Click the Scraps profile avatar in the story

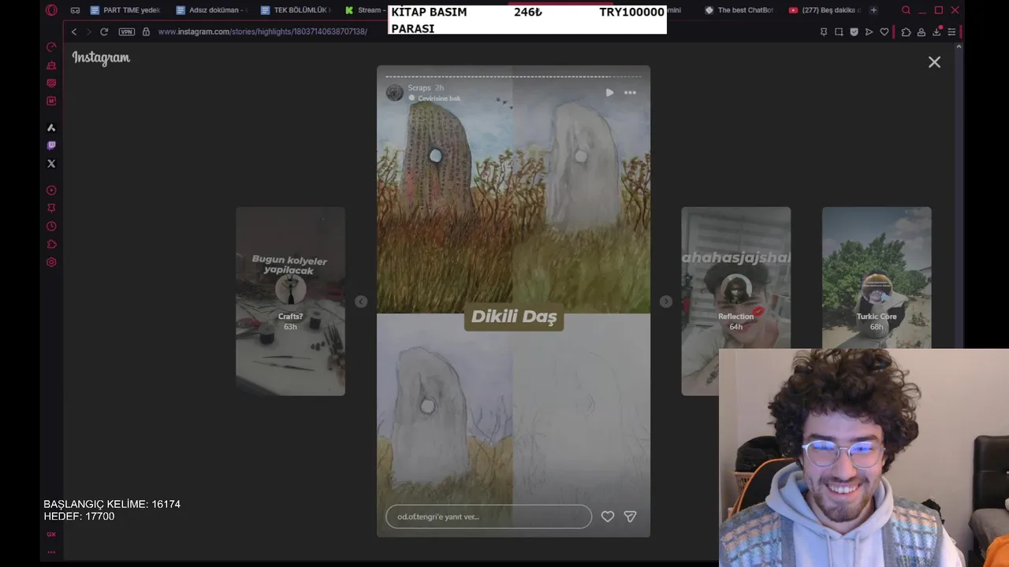click(395, 93)
